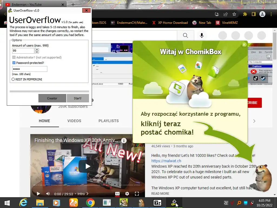Close the Enderman - YouTube tab
The width and height of the screenshot is (277, 208).
pyautogui.click(x=63, y=5)
